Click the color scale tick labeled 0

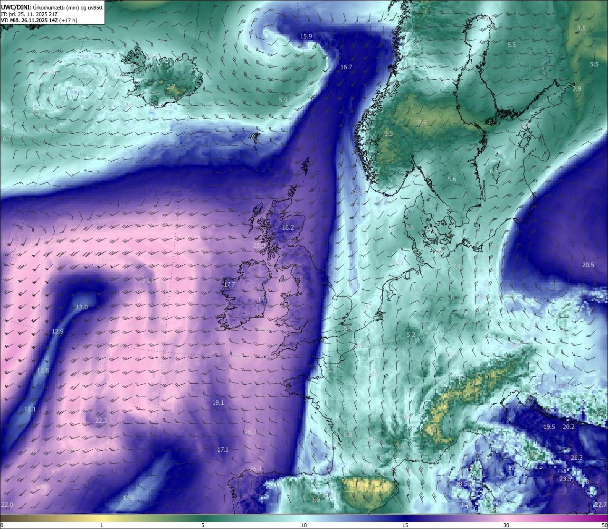point(2,525)
